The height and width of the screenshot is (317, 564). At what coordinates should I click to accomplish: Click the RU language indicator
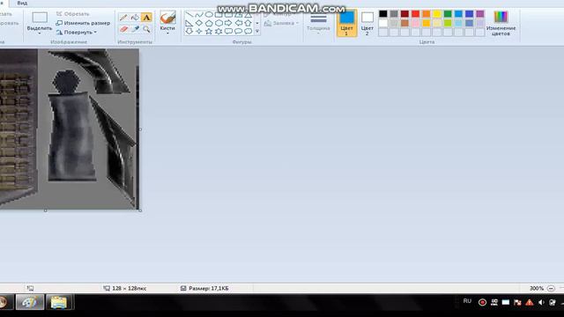click(467, 301)
